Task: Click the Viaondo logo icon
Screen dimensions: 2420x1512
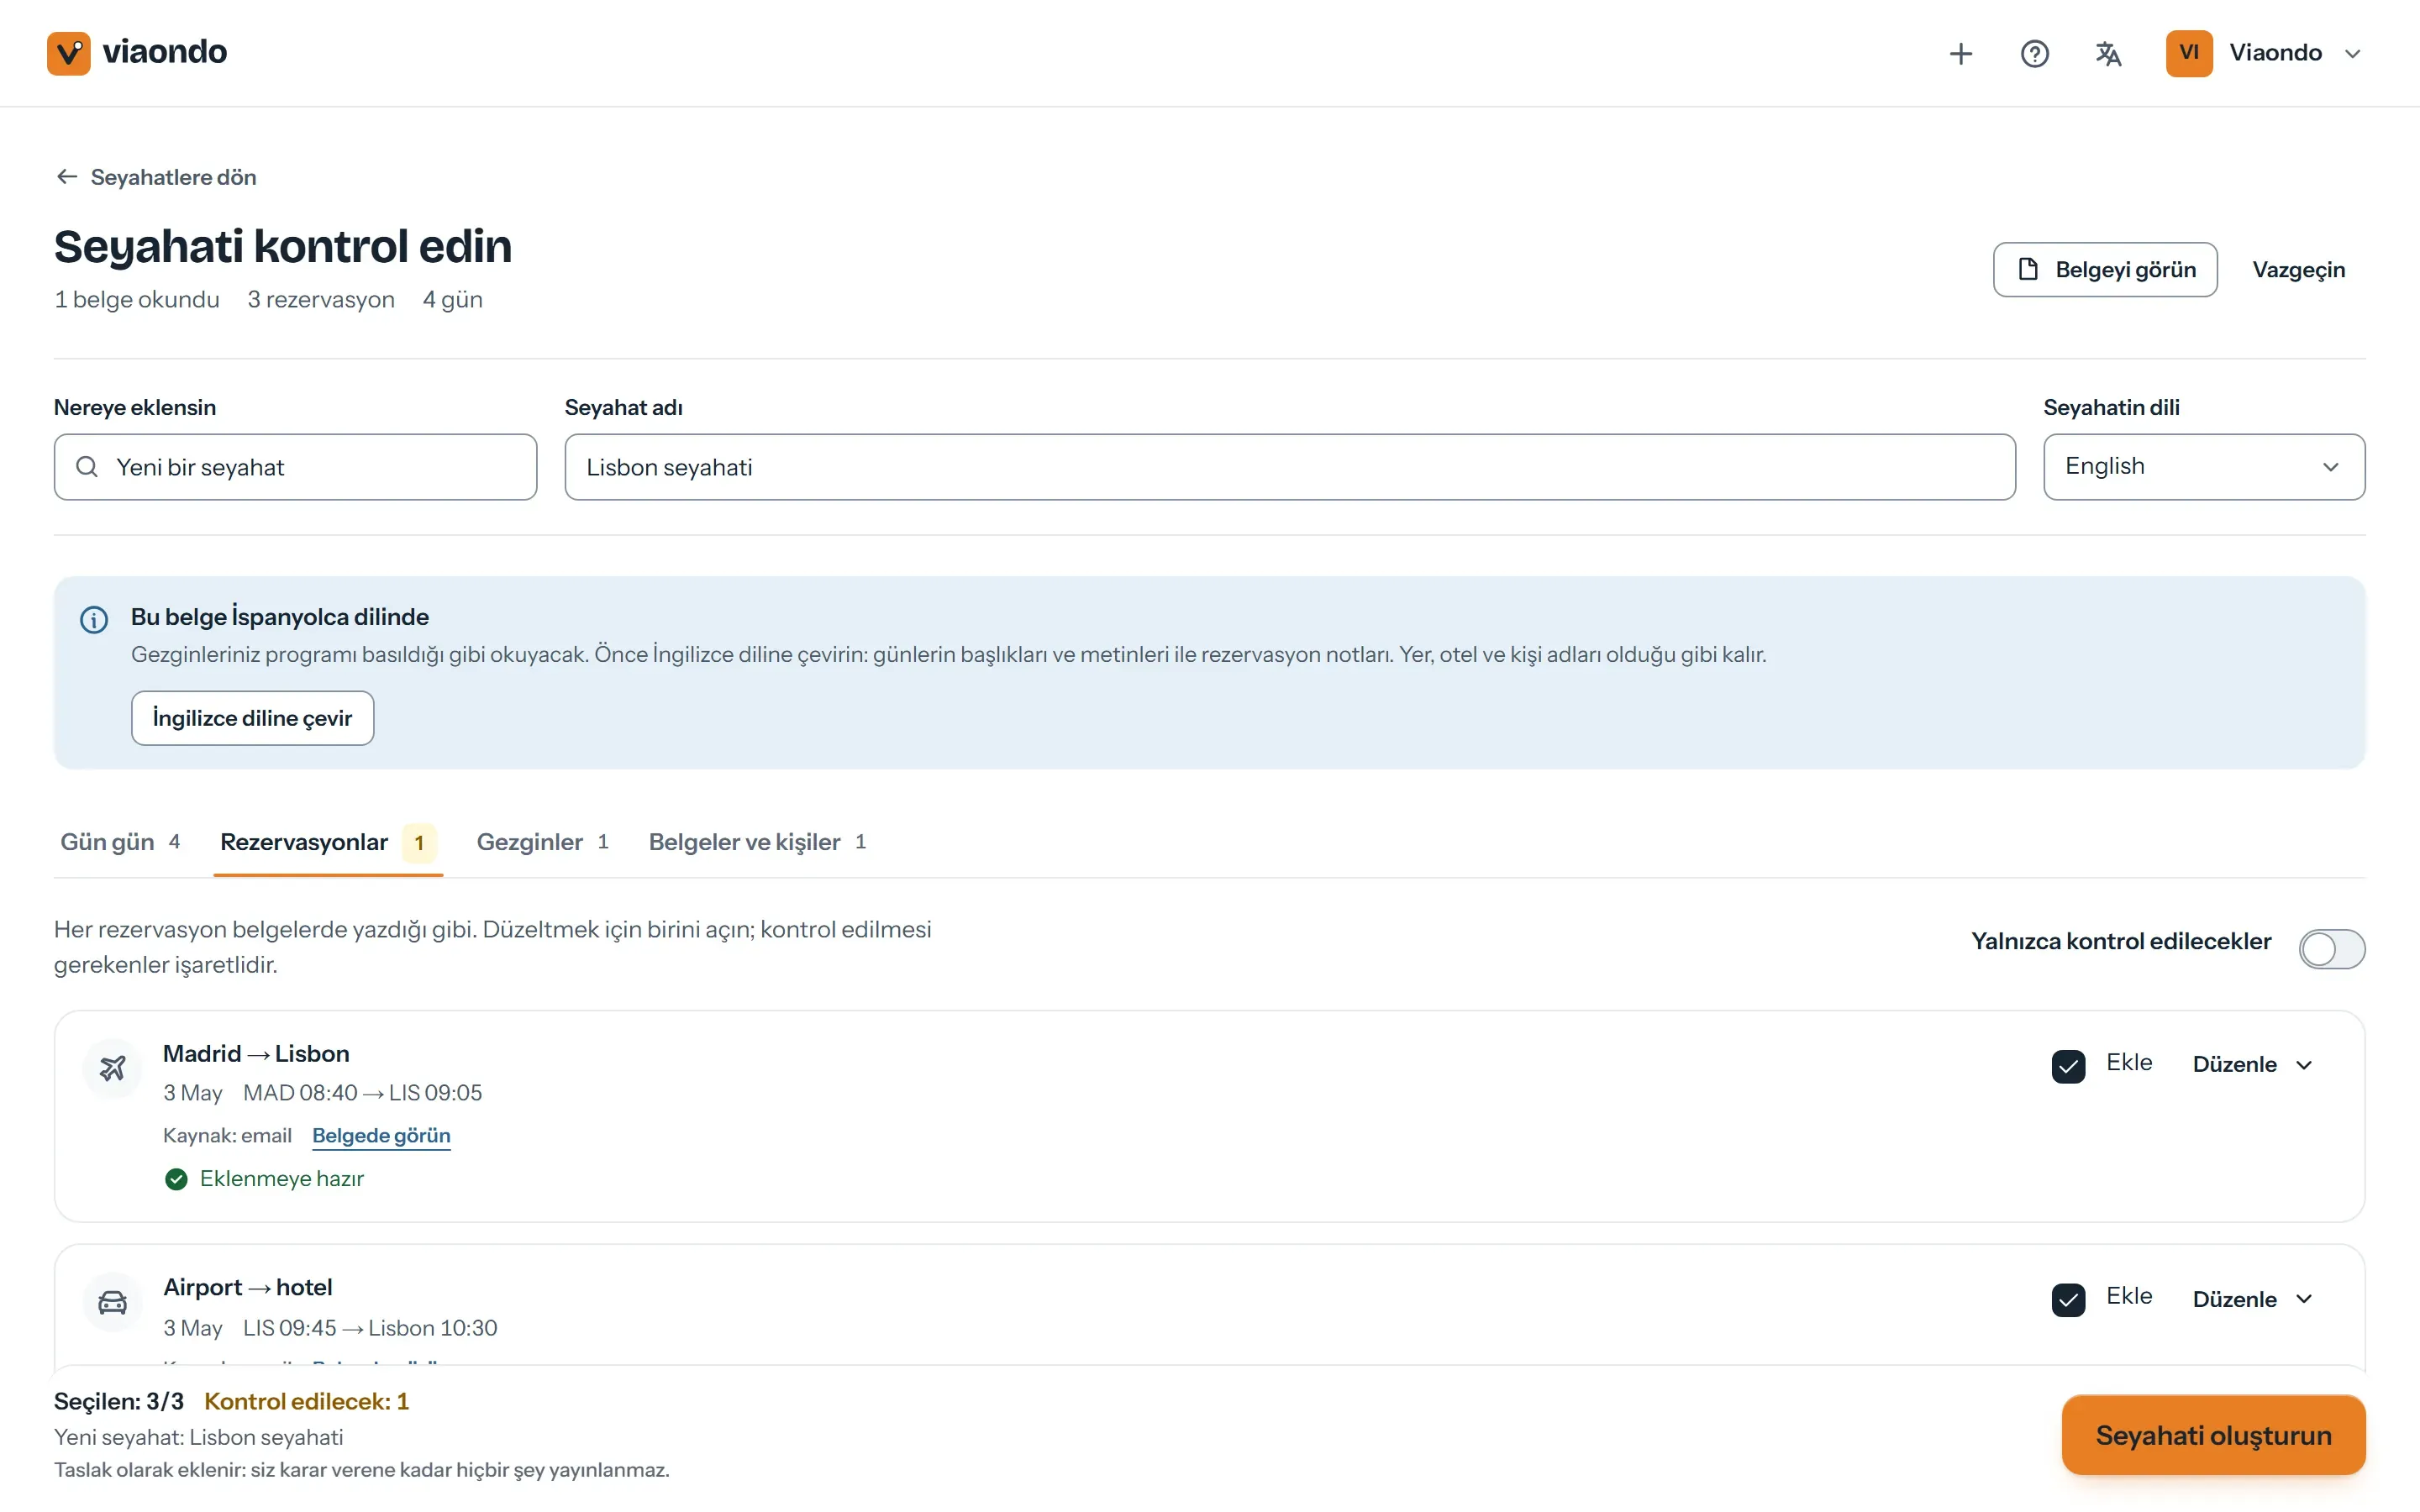Action: [68, 53]
